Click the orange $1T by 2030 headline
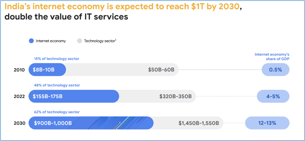305x141 pixels. [x=122, y=7]
